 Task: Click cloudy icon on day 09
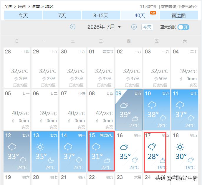pyautogui.click(x=124, y=105)
